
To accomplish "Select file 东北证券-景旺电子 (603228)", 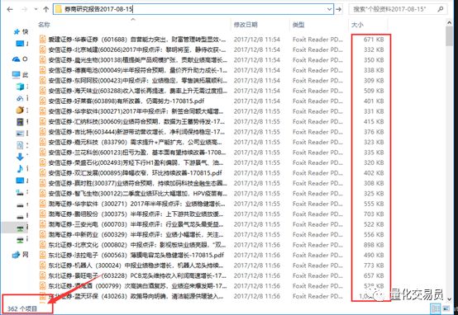I will click(137, 275).
